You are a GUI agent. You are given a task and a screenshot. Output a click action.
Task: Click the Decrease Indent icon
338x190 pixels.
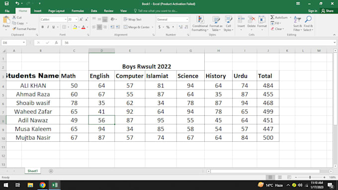click(x=112, y=27)
